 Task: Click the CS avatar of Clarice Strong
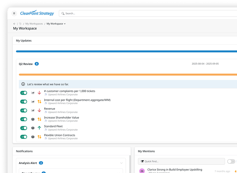142,171
